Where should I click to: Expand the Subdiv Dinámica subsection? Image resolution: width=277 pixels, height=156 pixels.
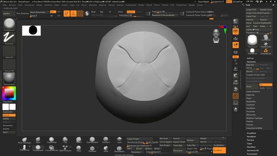(x=253, y=91)
